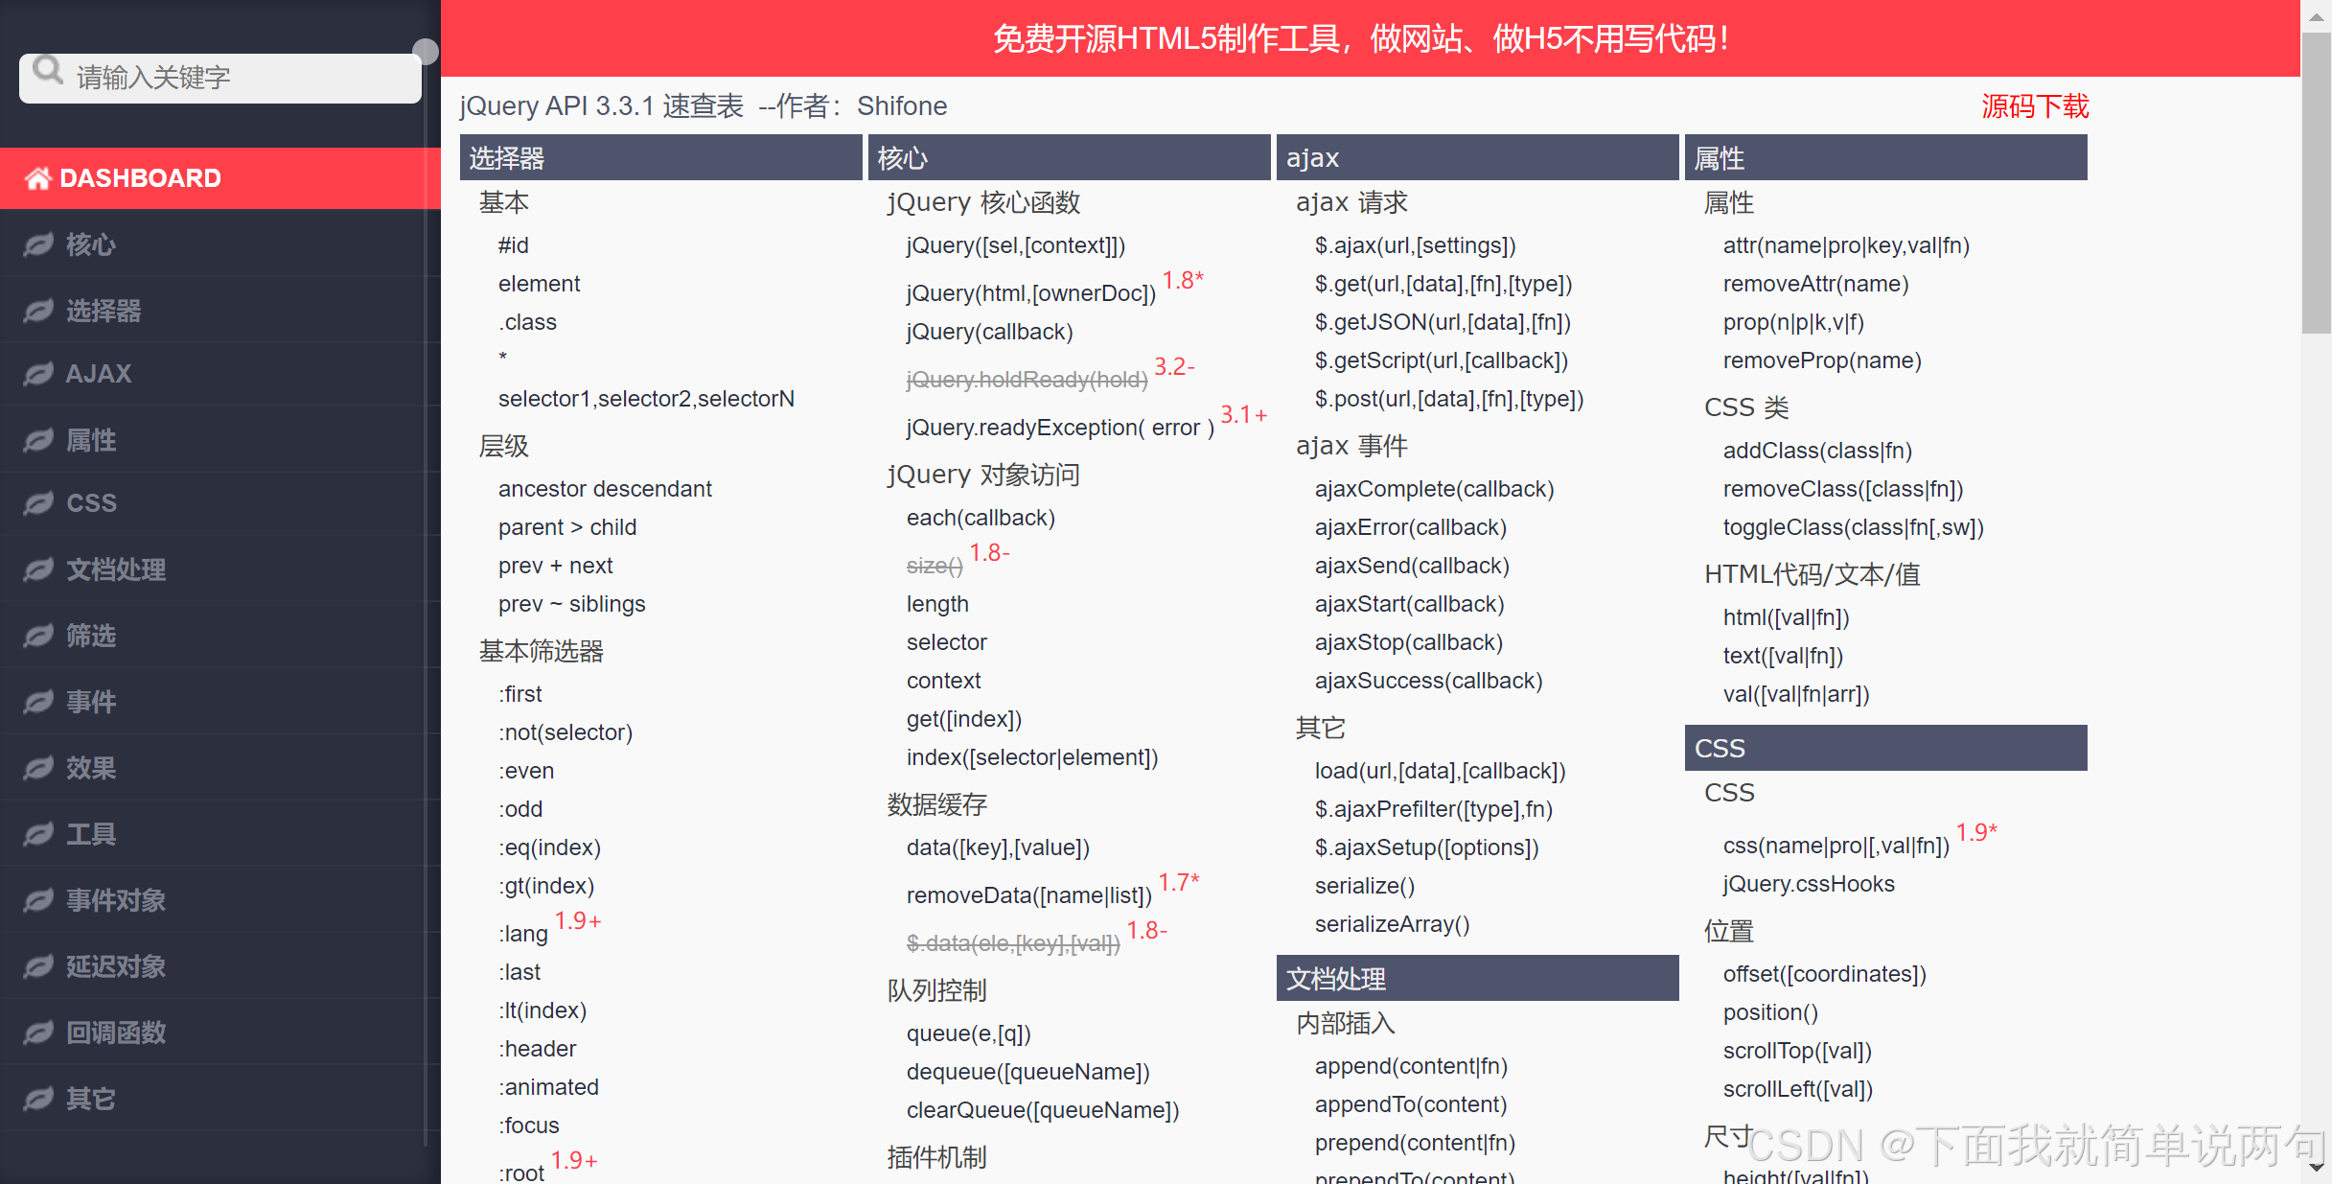Open the 选择器 sidebar menu item
Screen dimensions: 2332x1184
coord(104,311)
